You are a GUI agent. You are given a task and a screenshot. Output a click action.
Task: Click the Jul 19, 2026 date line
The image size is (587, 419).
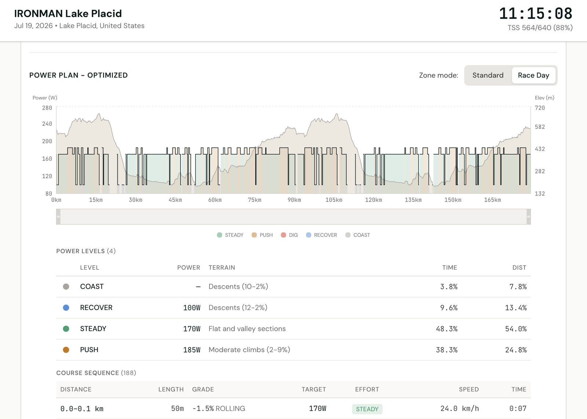[x=79, y=26]
